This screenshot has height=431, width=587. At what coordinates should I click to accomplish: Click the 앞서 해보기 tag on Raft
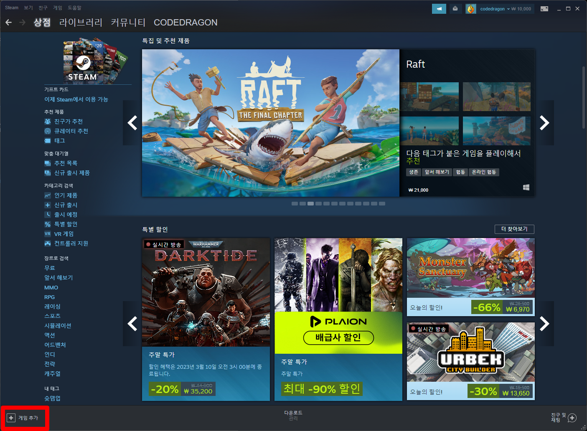click(x=437, y=172)
